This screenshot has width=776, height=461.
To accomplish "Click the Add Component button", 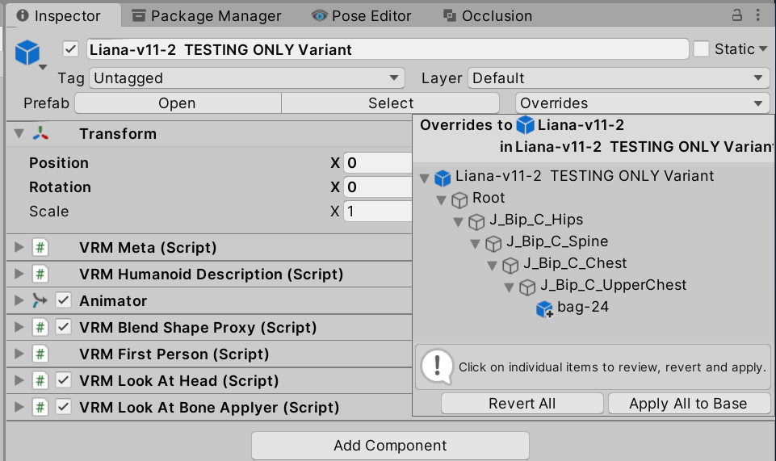I will pyautogui.click(x=390, y=446).
